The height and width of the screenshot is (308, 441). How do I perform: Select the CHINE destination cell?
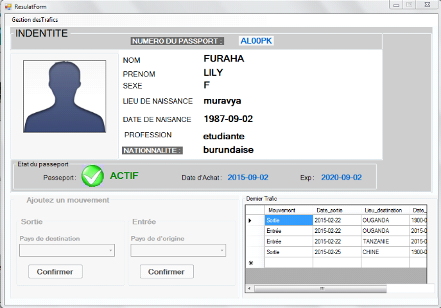click(385, 252)
